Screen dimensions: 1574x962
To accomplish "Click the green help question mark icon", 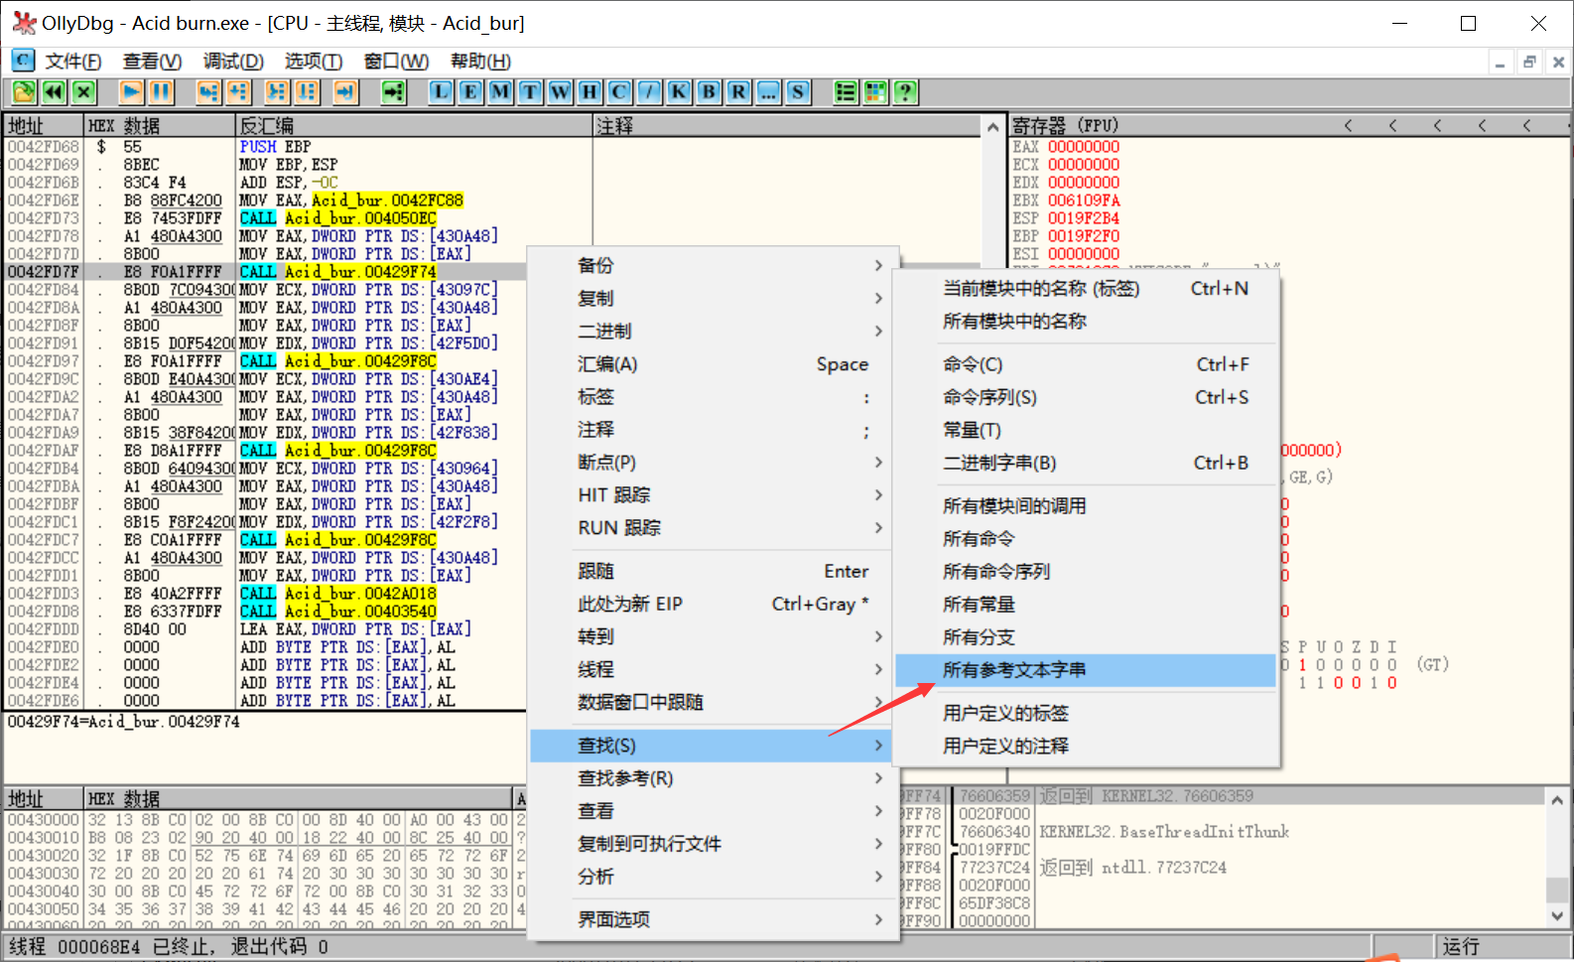I will pos(905,92).
